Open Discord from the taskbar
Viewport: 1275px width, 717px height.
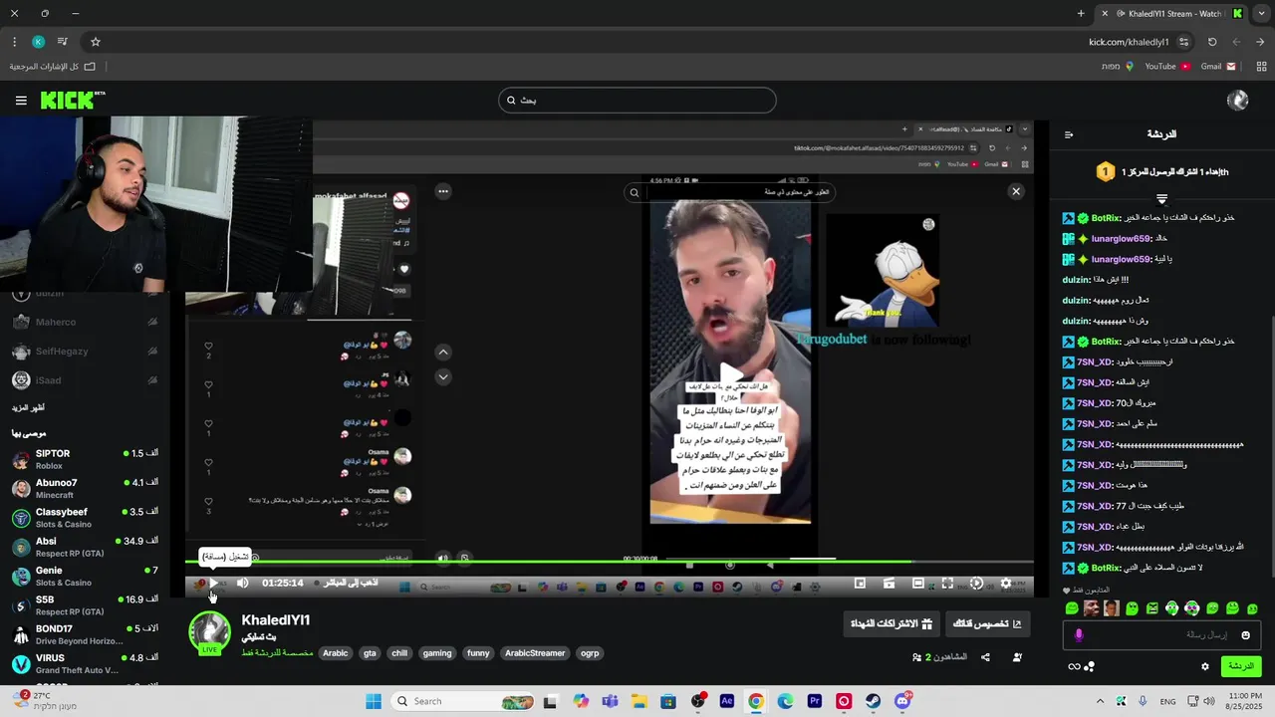pos(902,701)
